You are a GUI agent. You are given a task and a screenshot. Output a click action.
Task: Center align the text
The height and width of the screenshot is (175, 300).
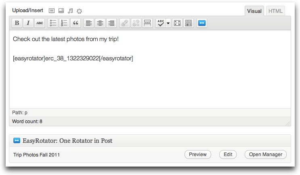coord(100,23)
